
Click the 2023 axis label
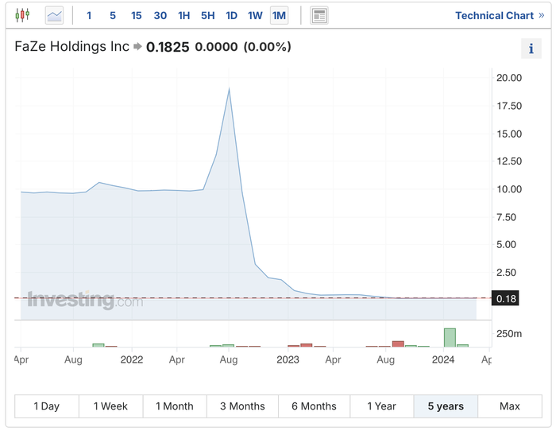click(288, 359)
